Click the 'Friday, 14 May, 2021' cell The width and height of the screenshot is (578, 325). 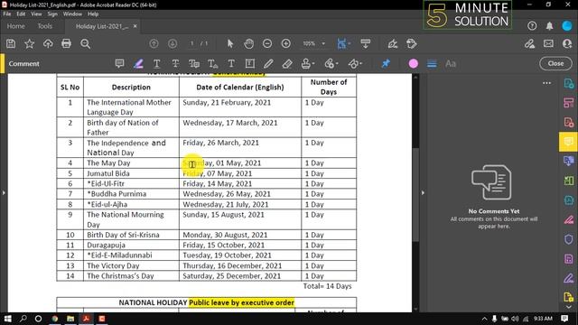[x=240, y=183]
